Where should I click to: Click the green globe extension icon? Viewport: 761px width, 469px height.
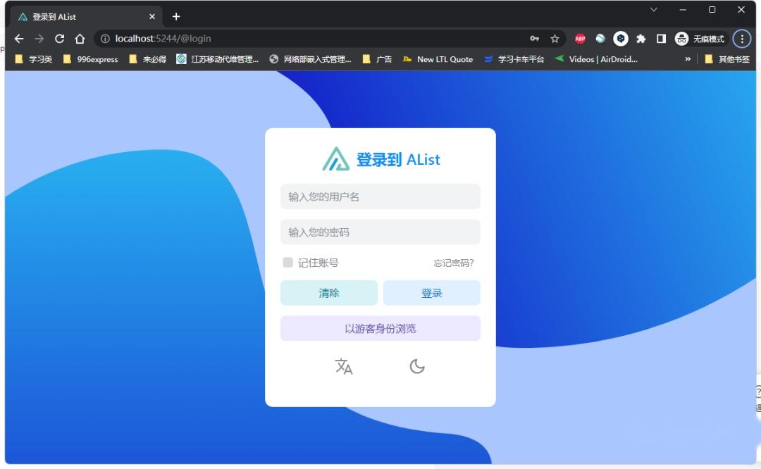[600, 39]
